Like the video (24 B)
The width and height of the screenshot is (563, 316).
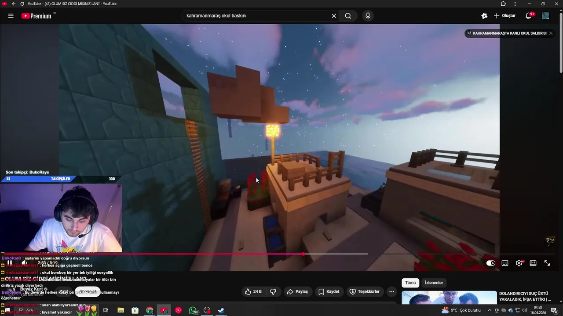click(253, 291)
